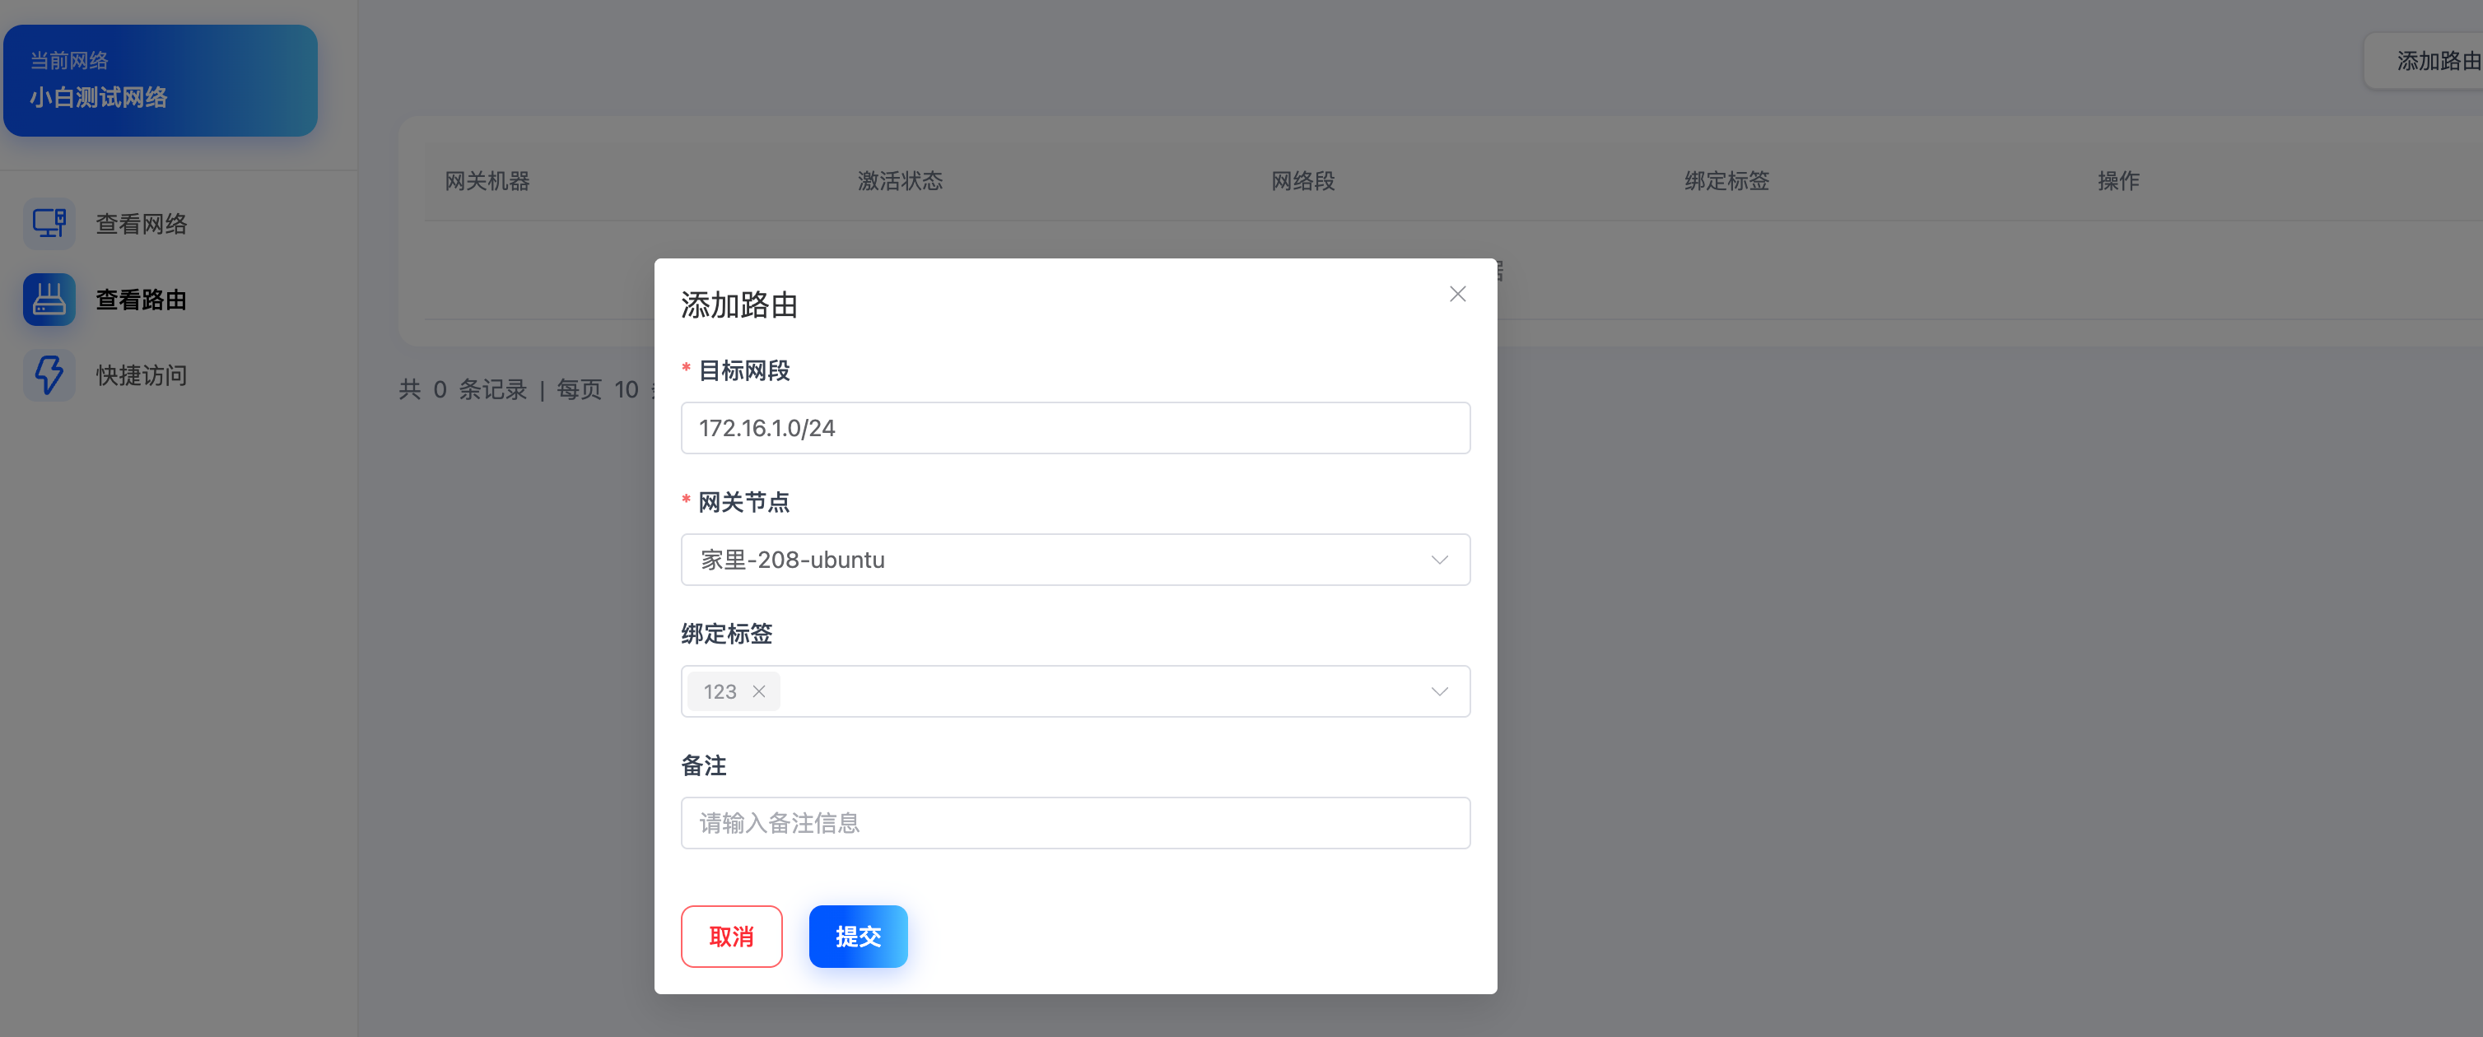Click the 查看网络 monitor icon
The height and width of the screenshot is (1037, 2483).
click(49, 224)
